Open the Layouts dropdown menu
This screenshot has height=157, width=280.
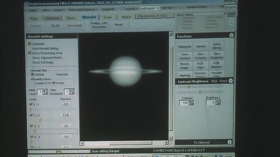(x=131, y=9)
